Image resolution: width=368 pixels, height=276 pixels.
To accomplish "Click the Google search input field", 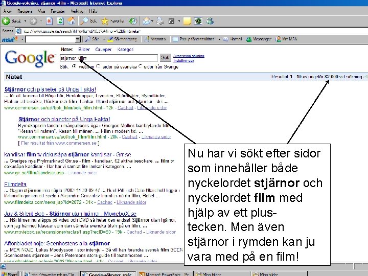I will pyautogui.click(x=109, y=58).
